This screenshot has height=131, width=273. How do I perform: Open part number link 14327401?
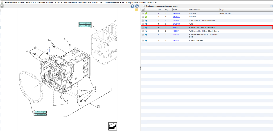[x=177, y=41]
